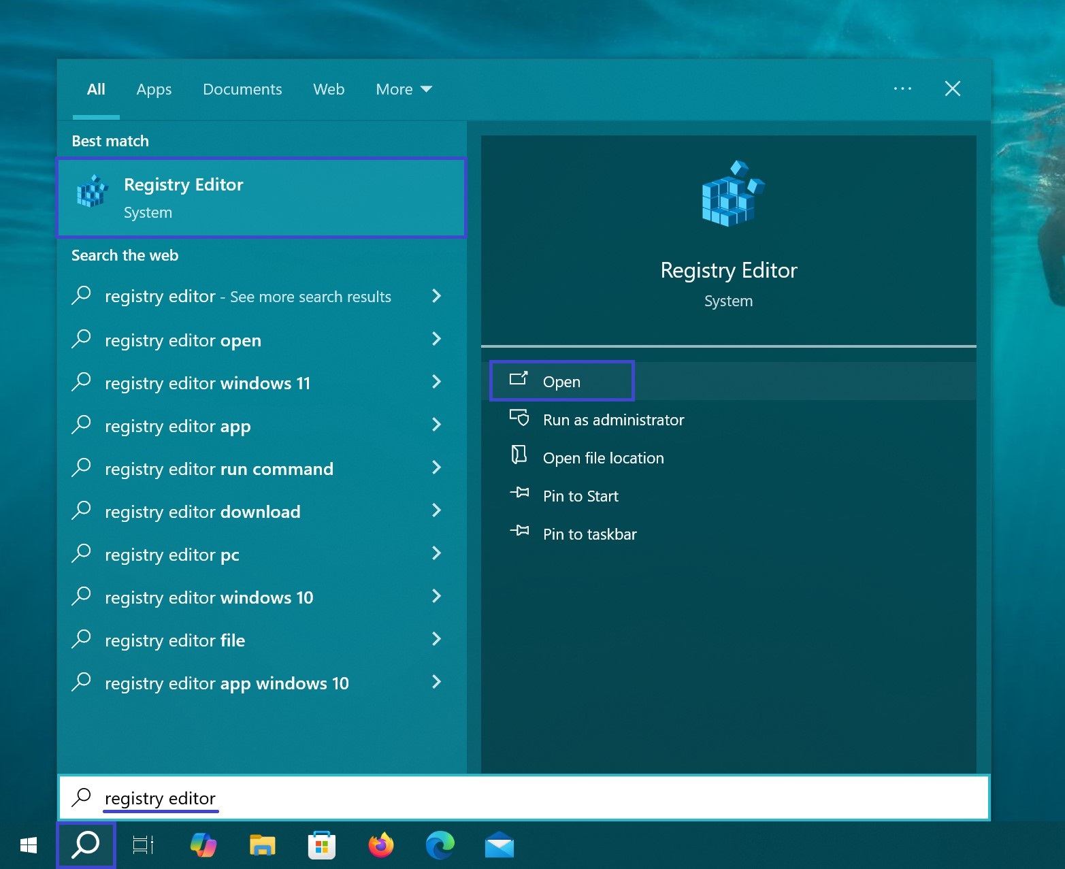Click the magnifier icon beside 'registry editor open'
Screen dimensions: 1065x869
pos(82,339)
